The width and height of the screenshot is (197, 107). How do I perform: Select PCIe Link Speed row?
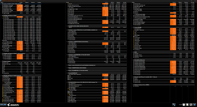click(x=163, y=25)
